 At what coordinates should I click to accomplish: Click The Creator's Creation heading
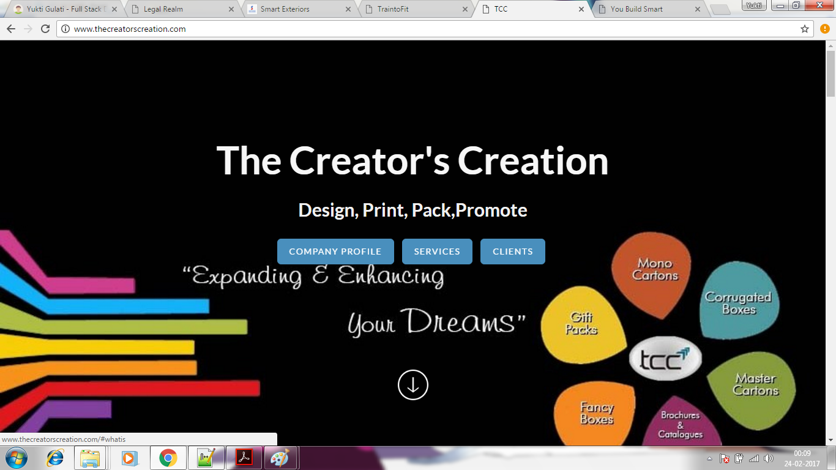[x=412, y=160]
